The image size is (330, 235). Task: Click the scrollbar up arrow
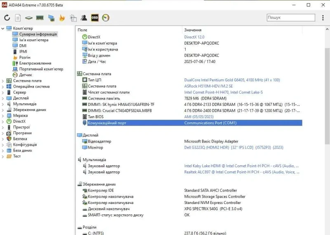click(327, 29)
